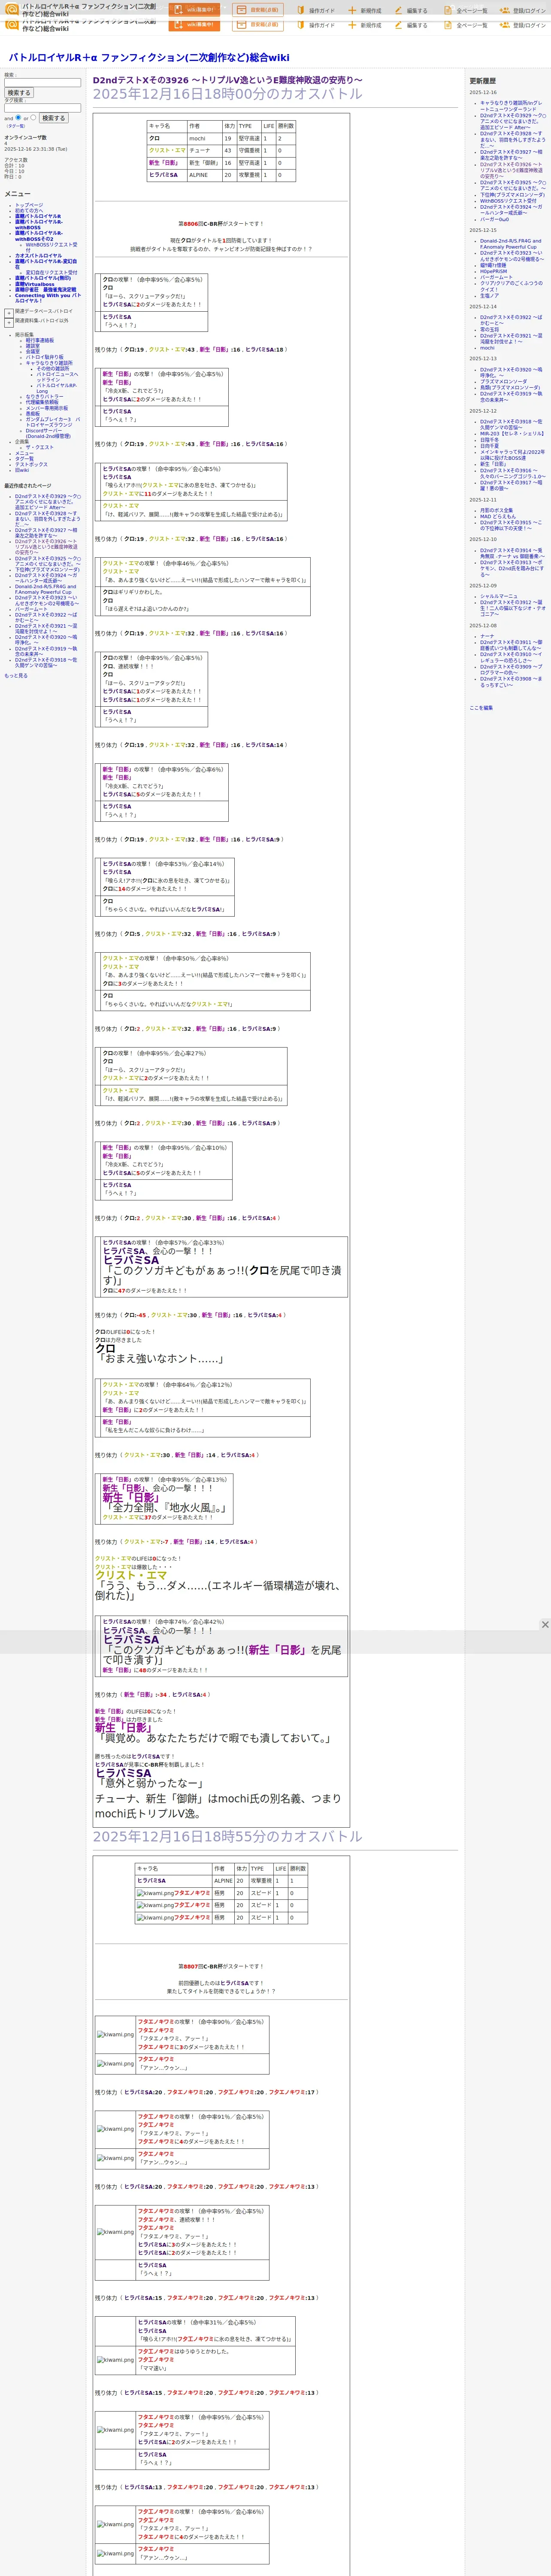Focus the タグ検索 input field
Screen dimensions: 551x2576
point(42,108)
